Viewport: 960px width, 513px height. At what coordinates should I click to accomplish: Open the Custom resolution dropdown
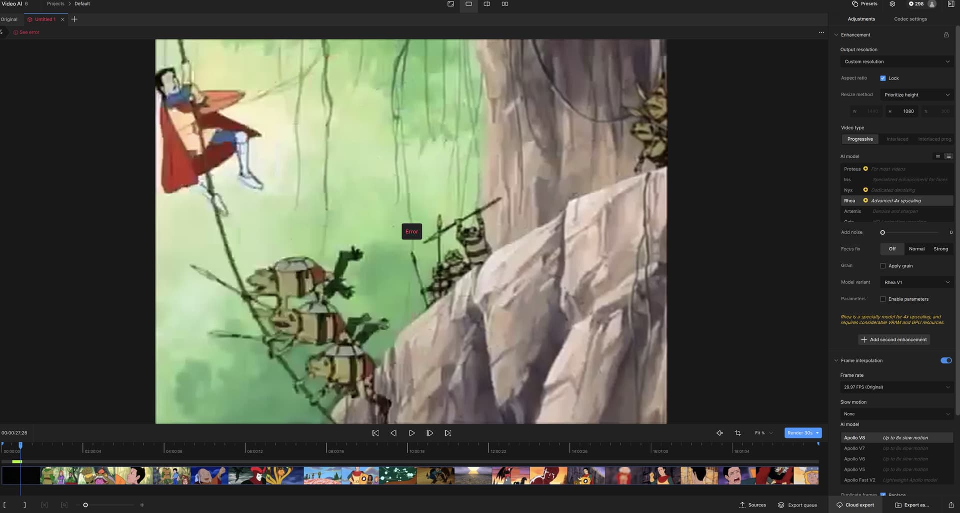click(896, 62)
